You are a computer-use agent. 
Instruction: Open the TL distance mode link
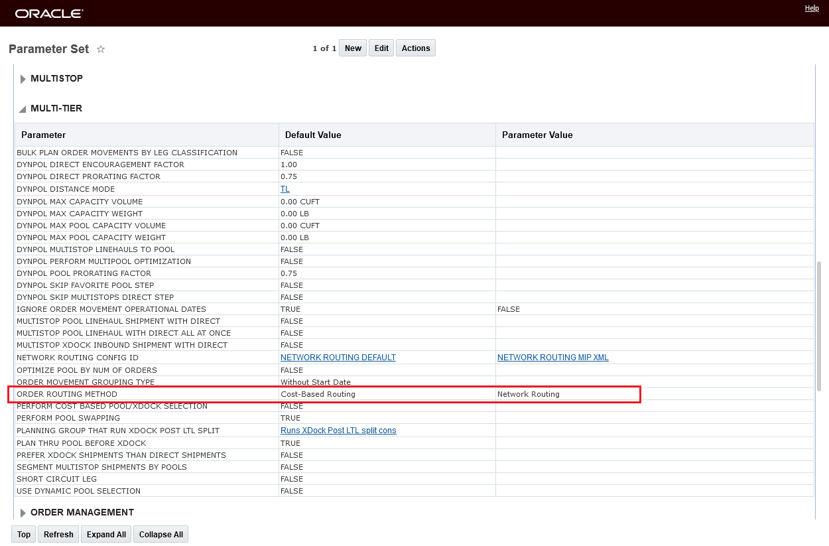coord(285,189)
